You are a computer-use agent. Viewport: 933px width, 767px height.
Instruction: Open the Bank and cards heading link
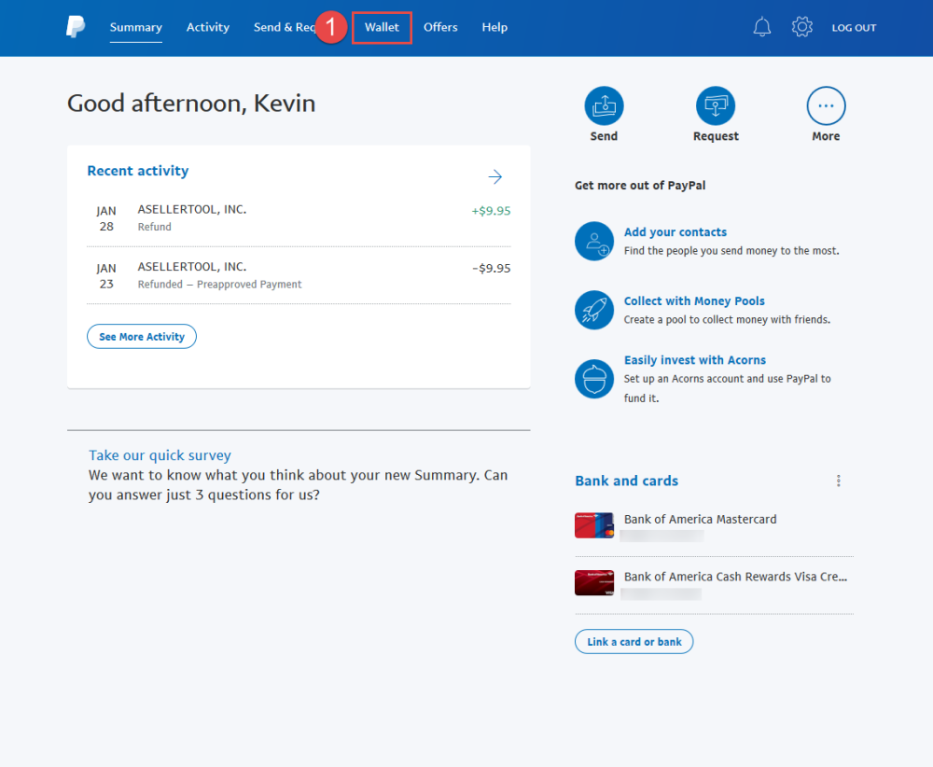(627, 481)
